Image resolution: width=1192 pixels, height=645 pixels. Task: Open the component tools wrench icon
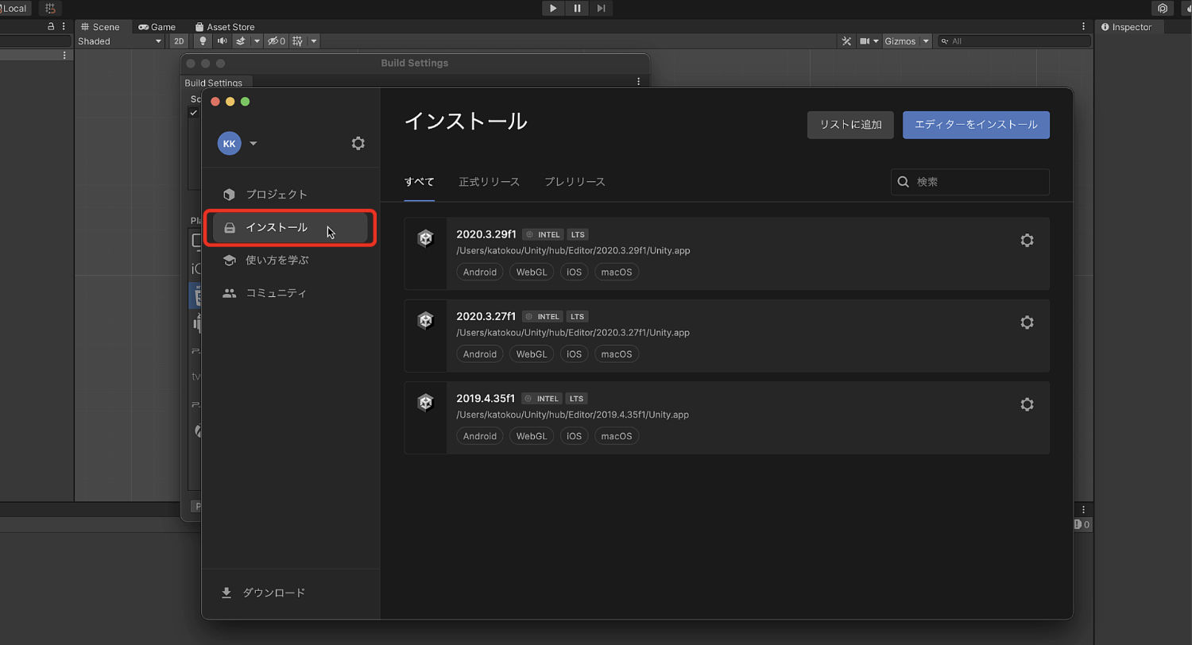pyautogui.click(x=846, y=41)
